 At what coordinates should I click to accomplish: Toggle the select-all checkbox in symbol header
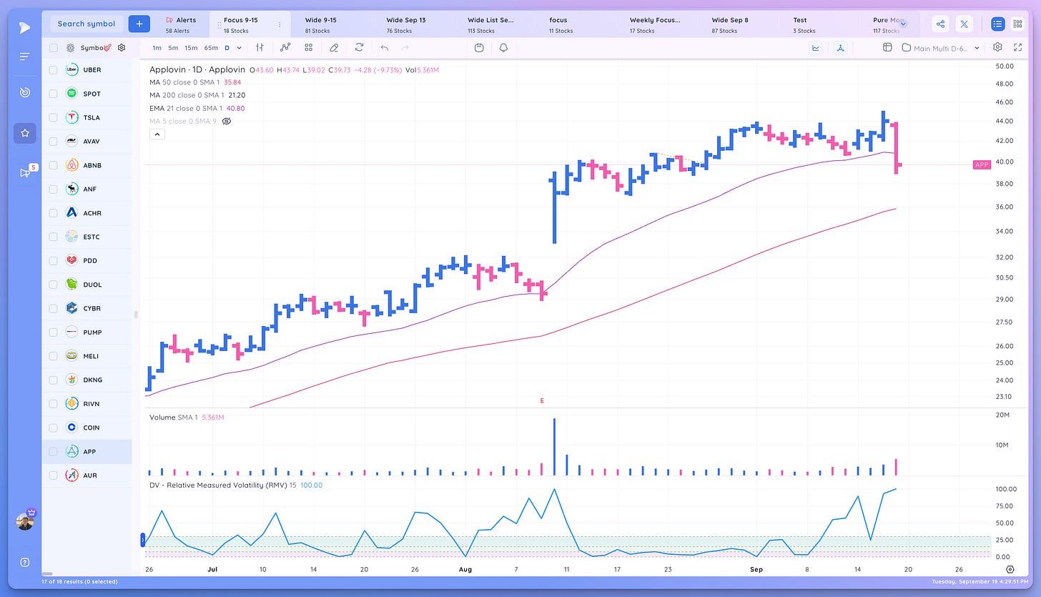pyautogui.click(x=53, y=48)
